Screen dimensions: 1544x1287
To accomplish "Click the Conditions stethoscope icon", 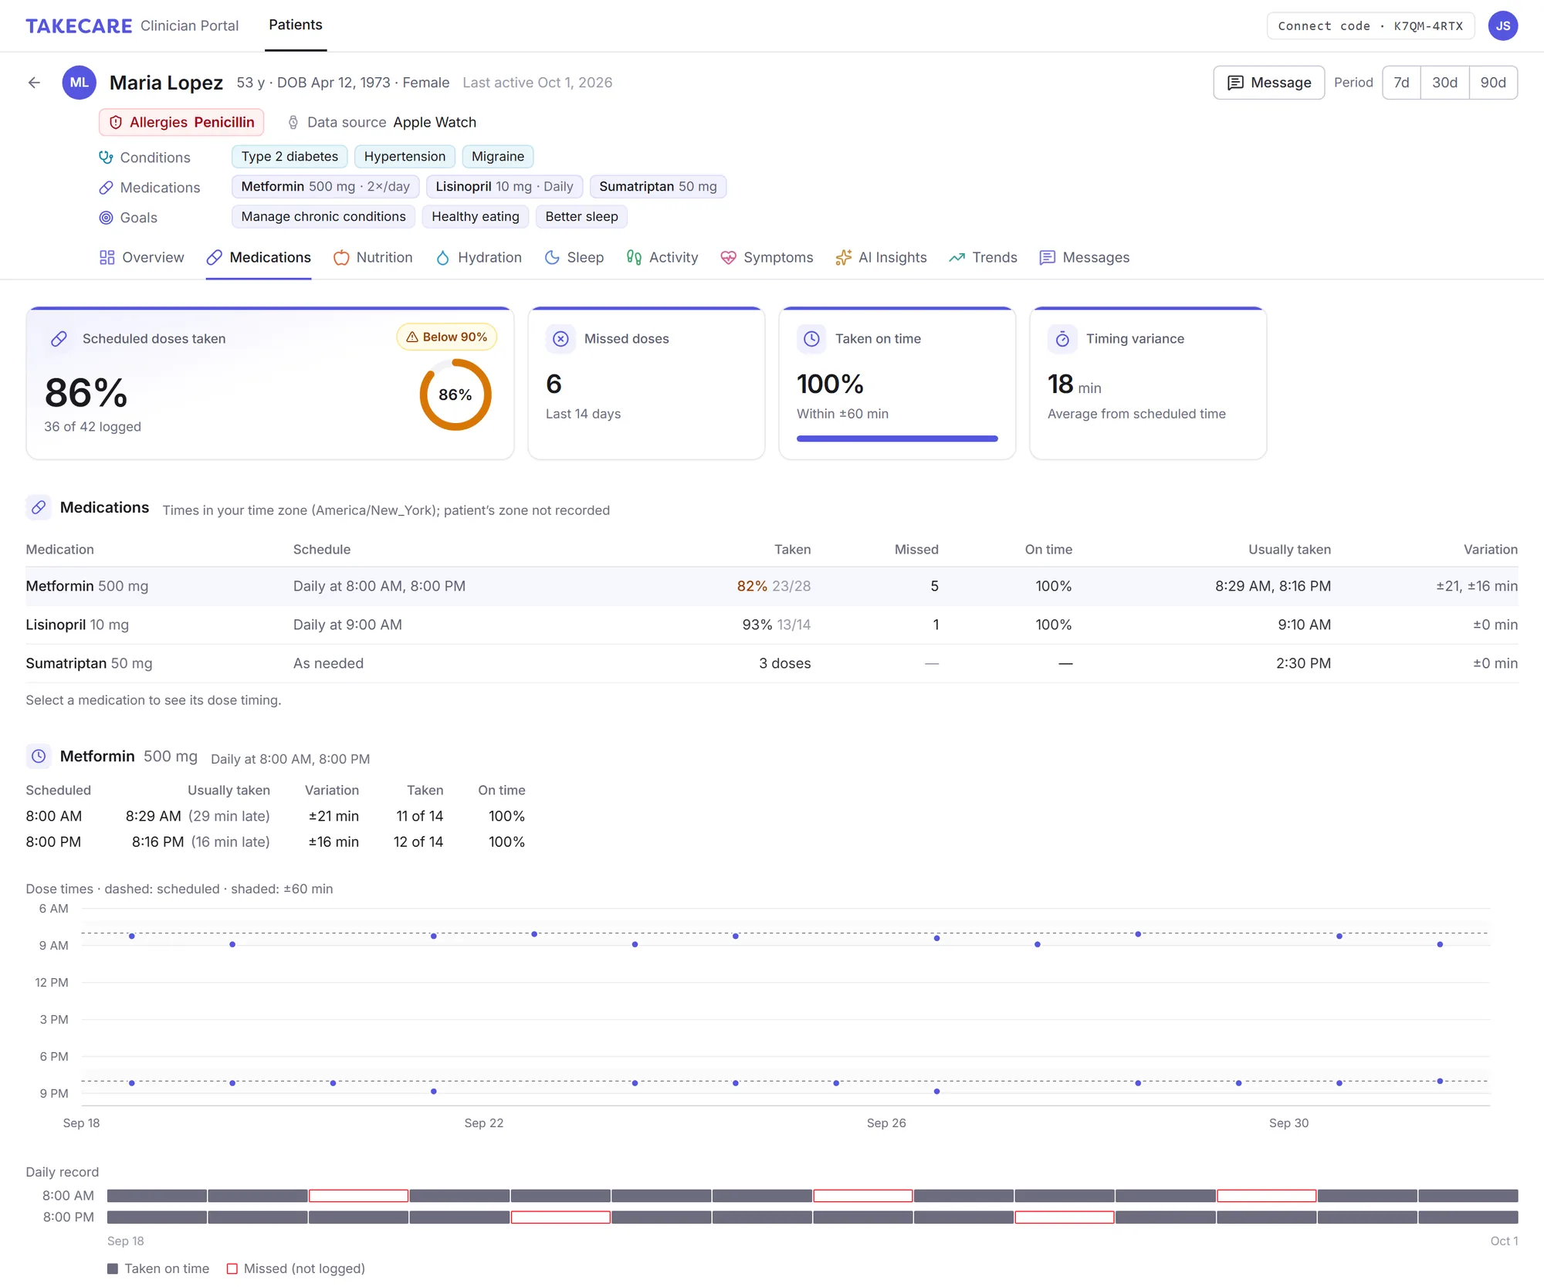I will tap(106, 157).
